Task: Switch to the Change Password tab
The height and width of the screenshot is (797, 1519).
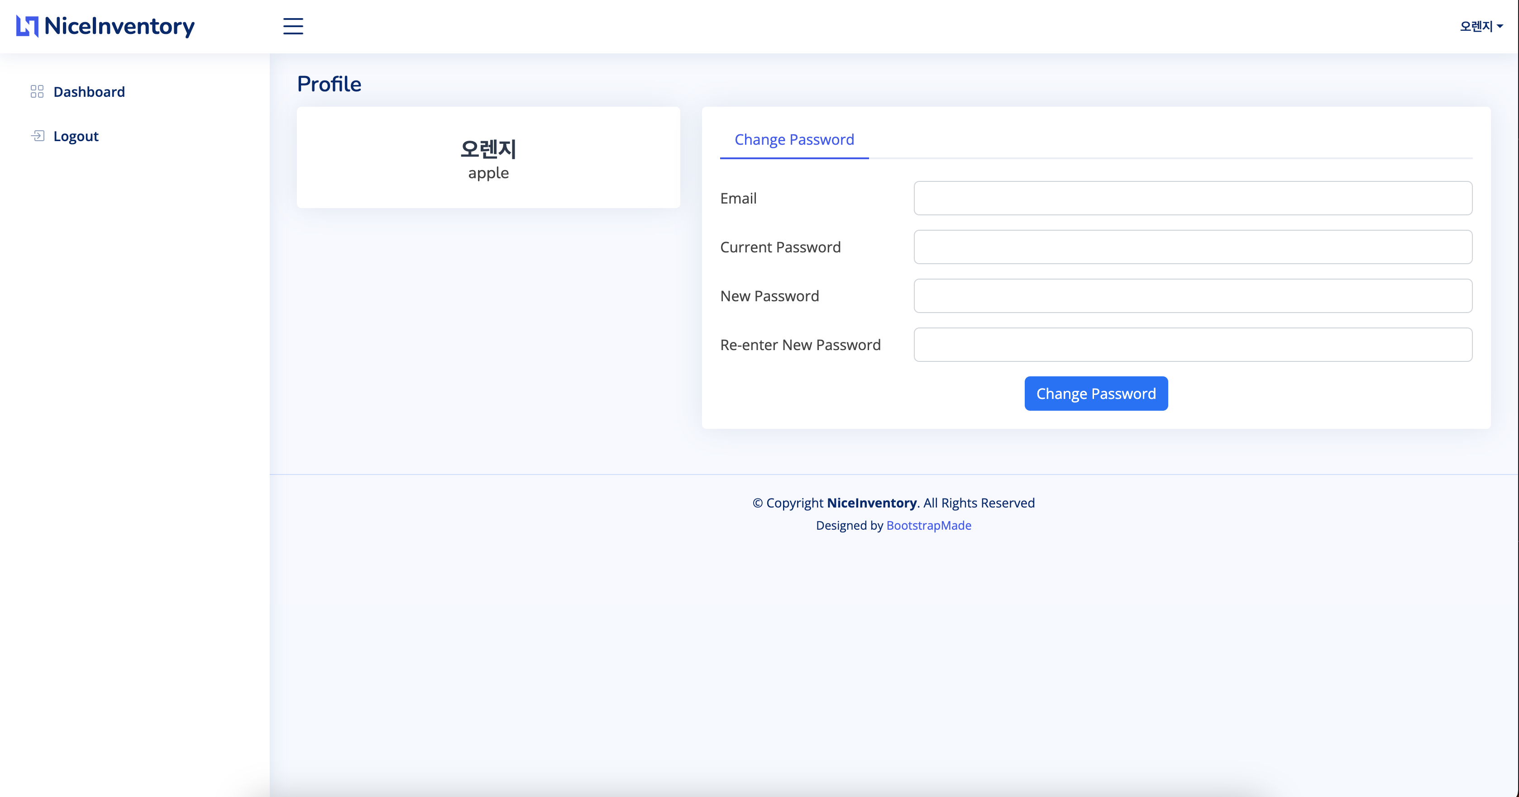Action: (x=794, y=140)
